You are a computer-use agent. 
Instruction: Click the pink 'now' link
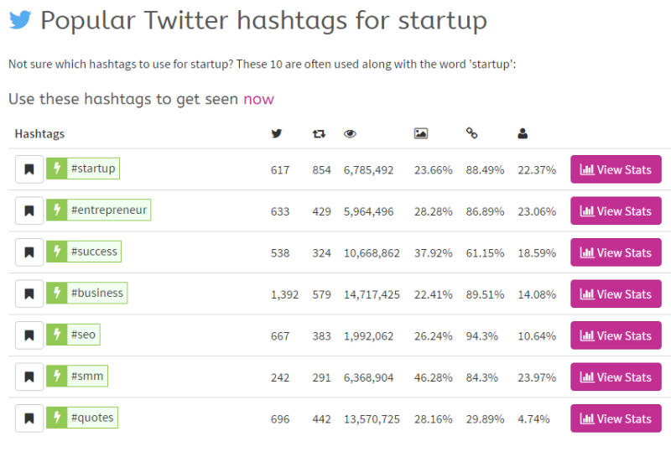coord(258,99)
